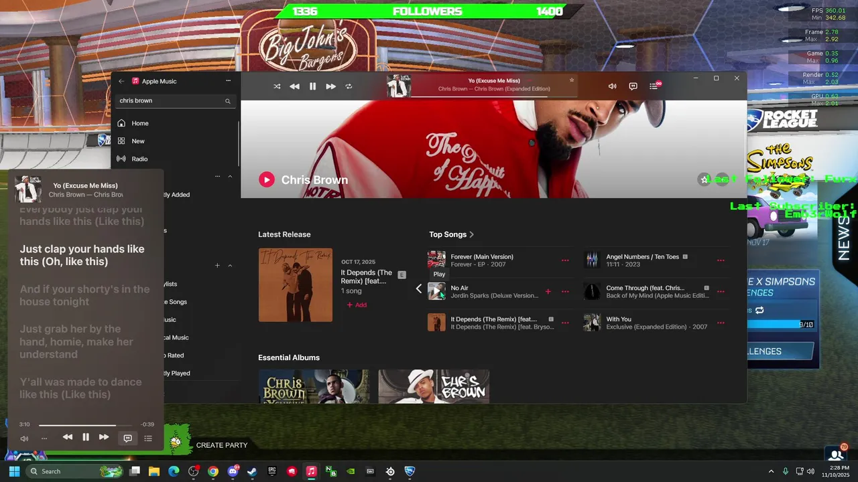Toggle shuffle in Apple Music toolbar
This screenshot has width=858, height=482.
277,86
